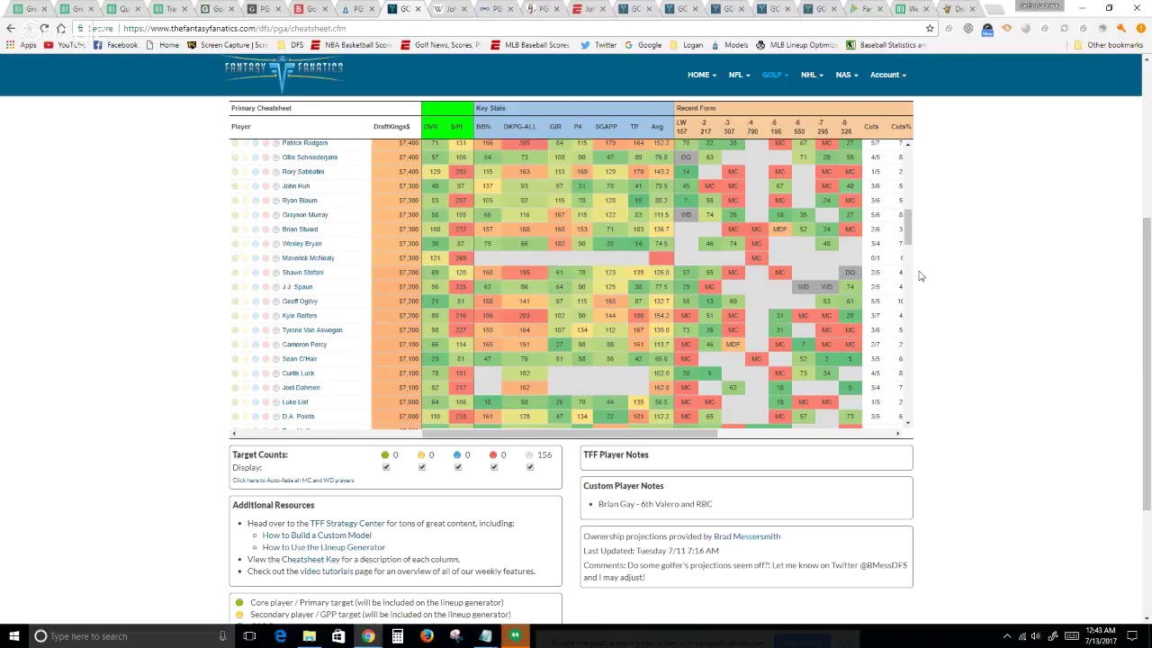Open Ollie Schniederjans player link

click(x=310, y=157)
